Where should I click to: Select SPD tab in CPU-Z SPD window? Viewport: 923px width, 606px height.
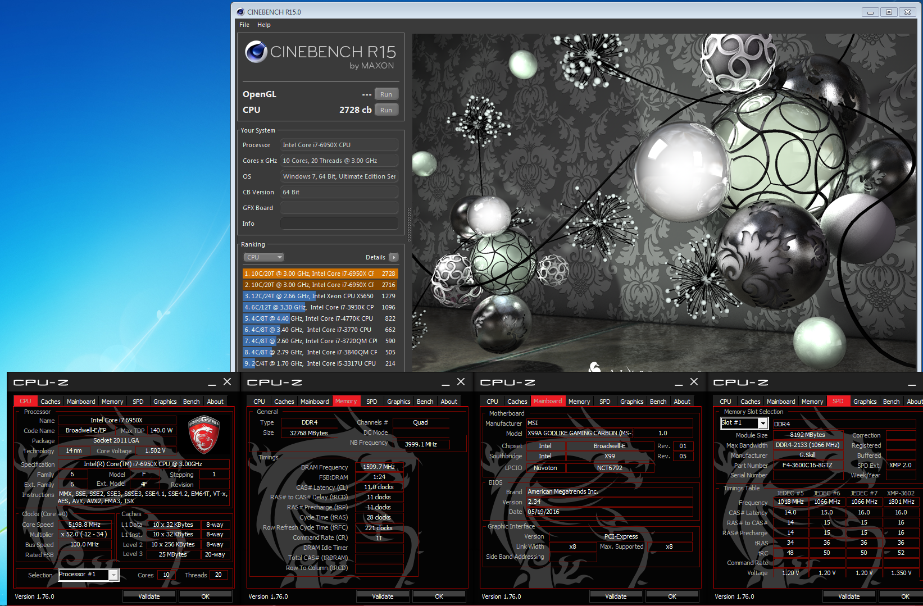click(x=838, y=401)
